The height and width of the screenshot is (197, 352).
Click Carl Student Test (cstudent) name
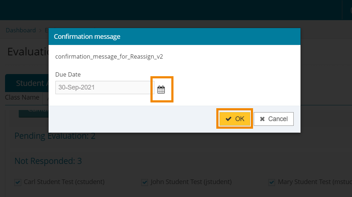pyautogui.click(x=64, y=182)
